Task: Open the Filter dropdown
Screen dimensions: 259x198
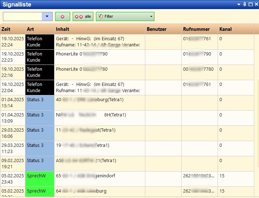Action: tap(125, 17)
